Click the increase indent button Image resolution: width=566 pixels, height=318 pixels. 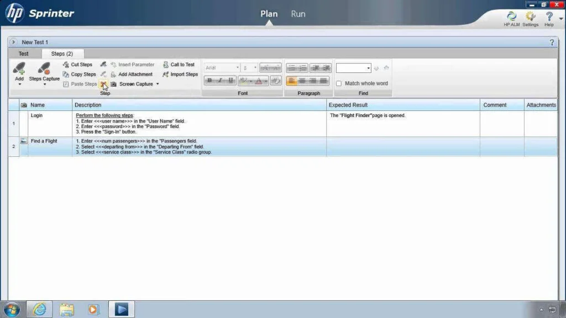click(x=326, y=68)
